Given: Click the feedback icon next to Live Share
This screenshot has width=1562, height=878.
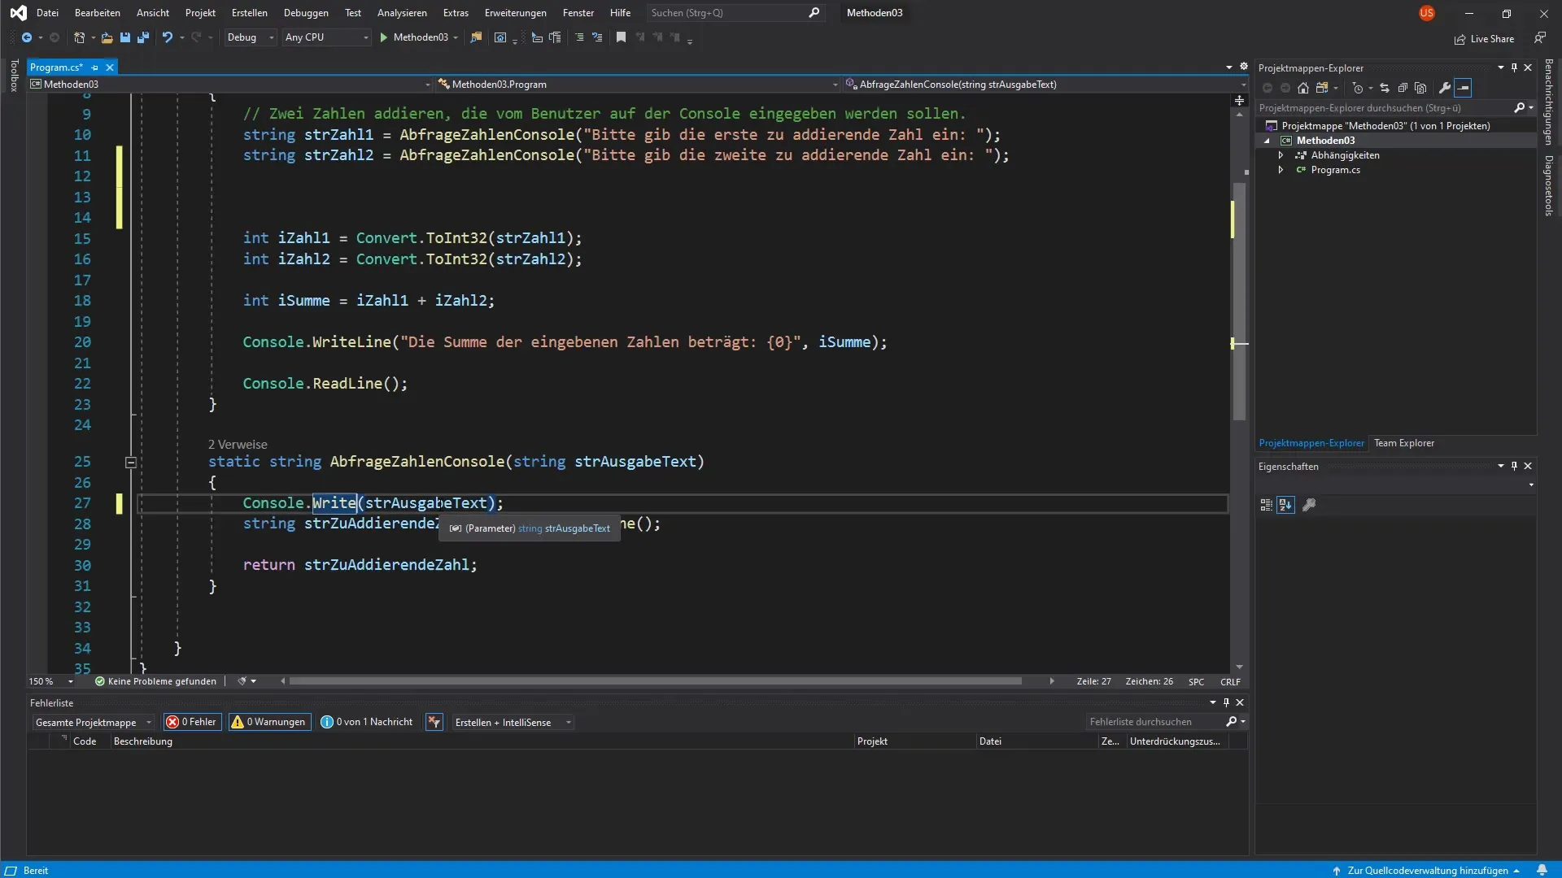Looking at the screenshot, I should pyautogui.click(x=1540, y=38).
